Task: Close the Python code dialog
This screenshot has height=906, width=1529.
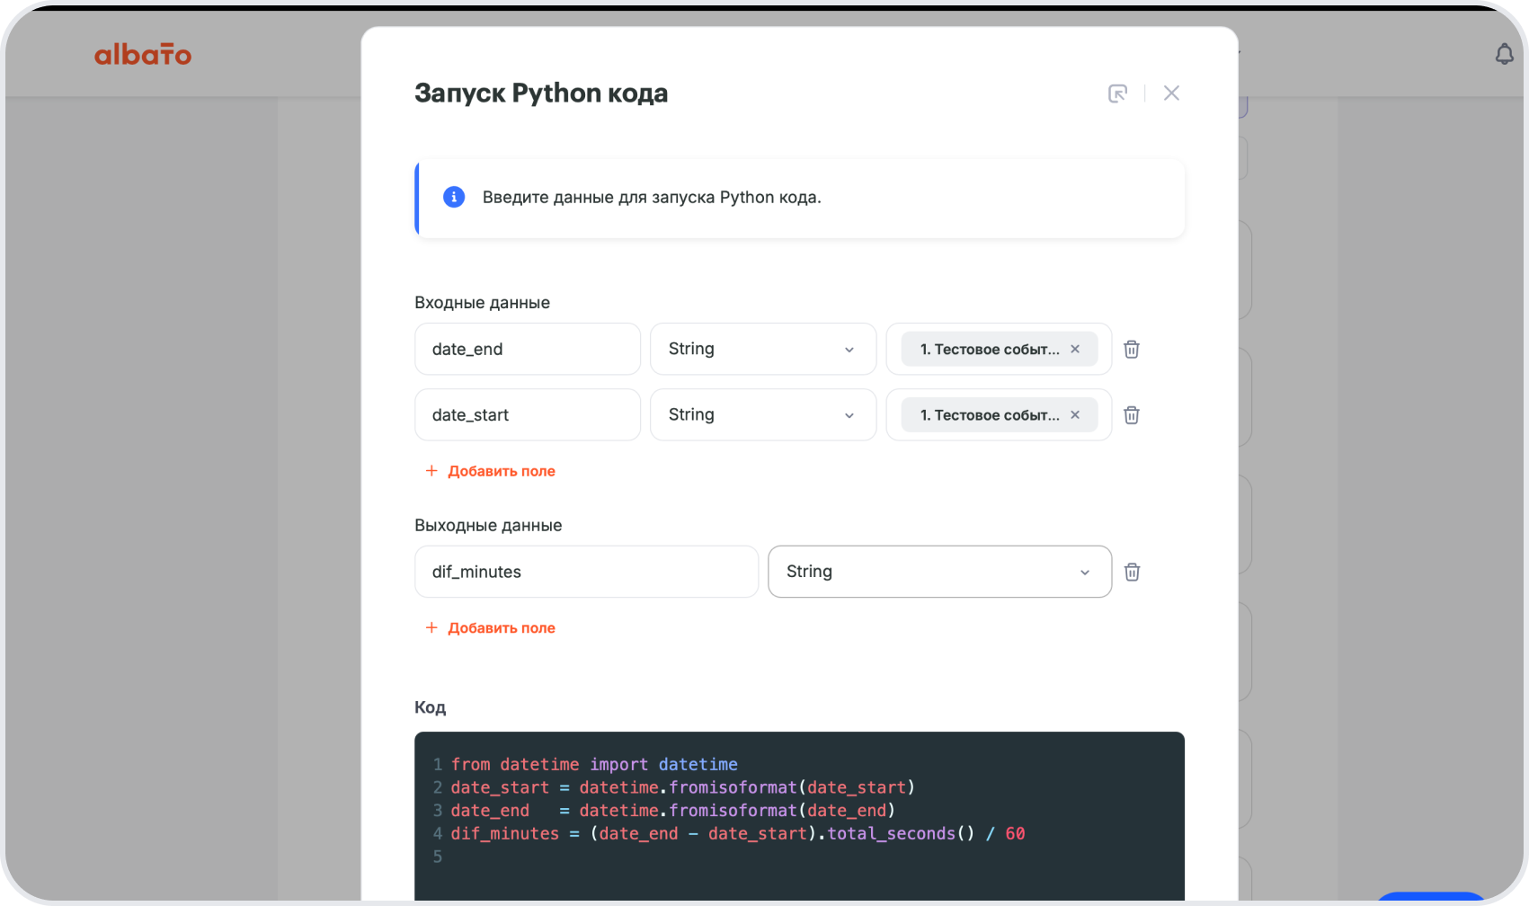Action: tap(1171, 93)
